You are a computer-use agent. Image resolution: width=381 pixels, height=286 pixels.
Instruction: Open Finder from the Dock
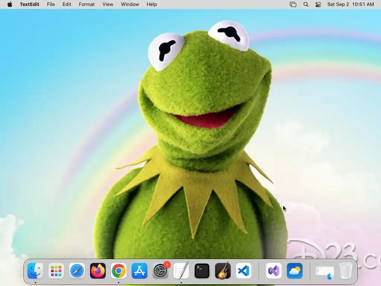pyautogui.click(x=35, y=271)
